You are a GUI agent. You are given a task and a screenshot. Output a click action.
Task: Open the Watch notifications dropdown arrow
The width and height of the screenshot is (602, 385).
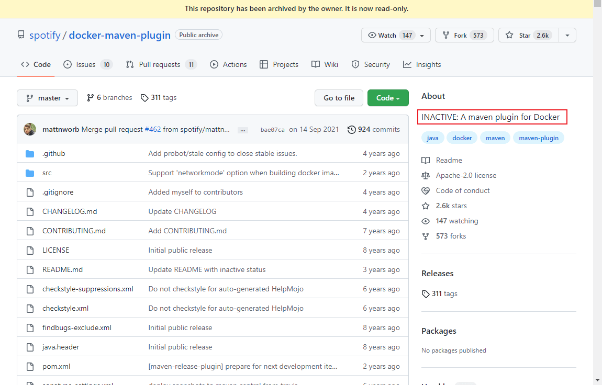coord(422,36)
